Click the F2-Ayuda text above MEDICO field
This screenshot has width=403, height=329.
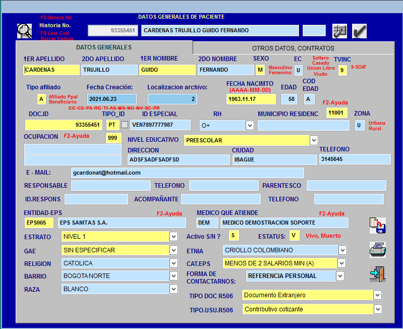[331, 213]
